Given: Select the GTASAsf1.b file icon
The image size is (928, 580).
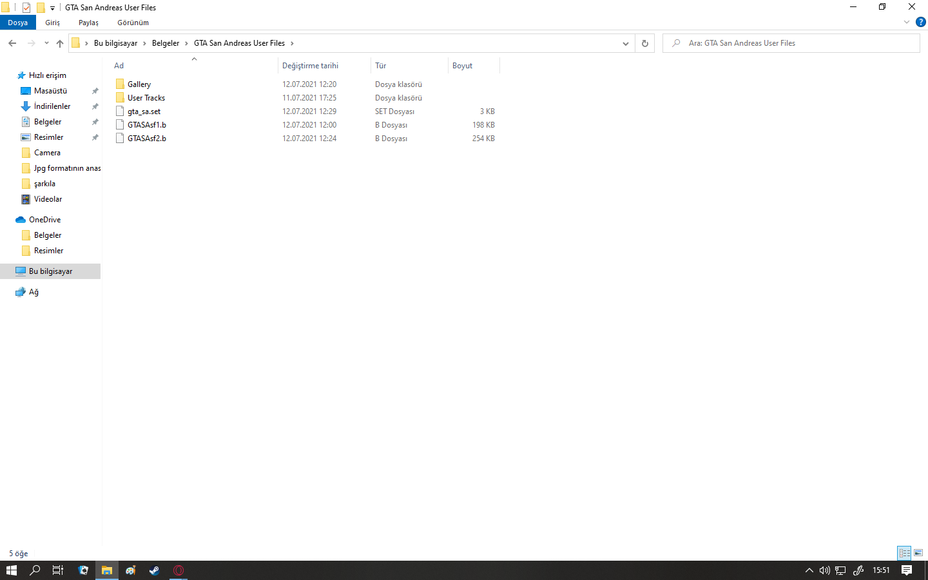Looking at the screenshot, I should pyautogui.click(x=120, y=125).
